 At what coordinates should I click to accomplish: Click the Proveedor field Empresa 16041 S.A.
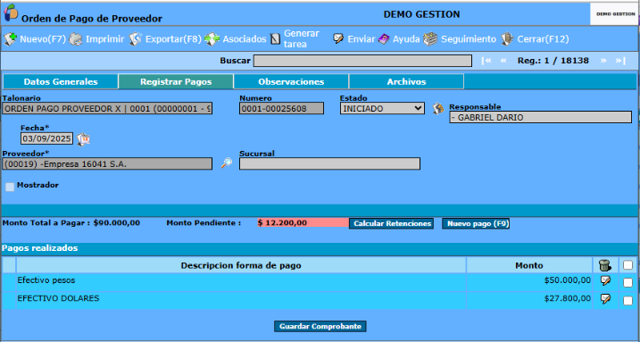pos(107,163)
